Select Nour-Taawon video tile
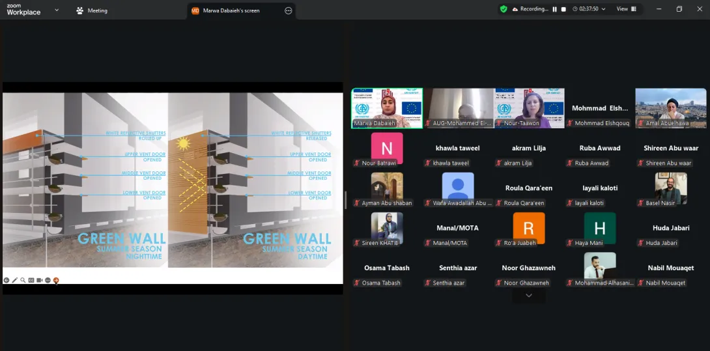This screenshot has width=710, height=351. coord(530,108)
